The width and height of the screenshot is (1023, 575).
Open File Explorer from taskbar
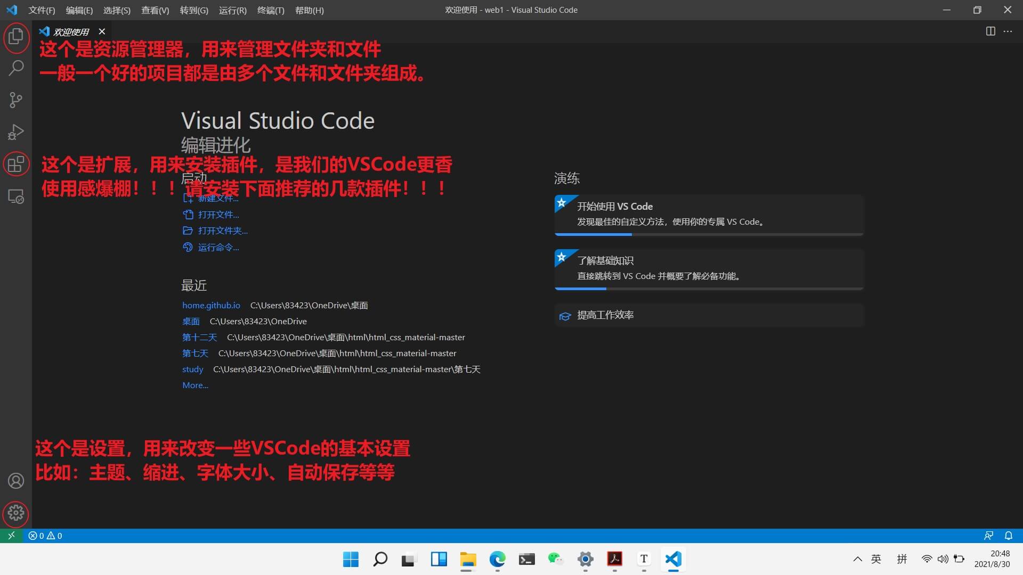tap(468, 559)
